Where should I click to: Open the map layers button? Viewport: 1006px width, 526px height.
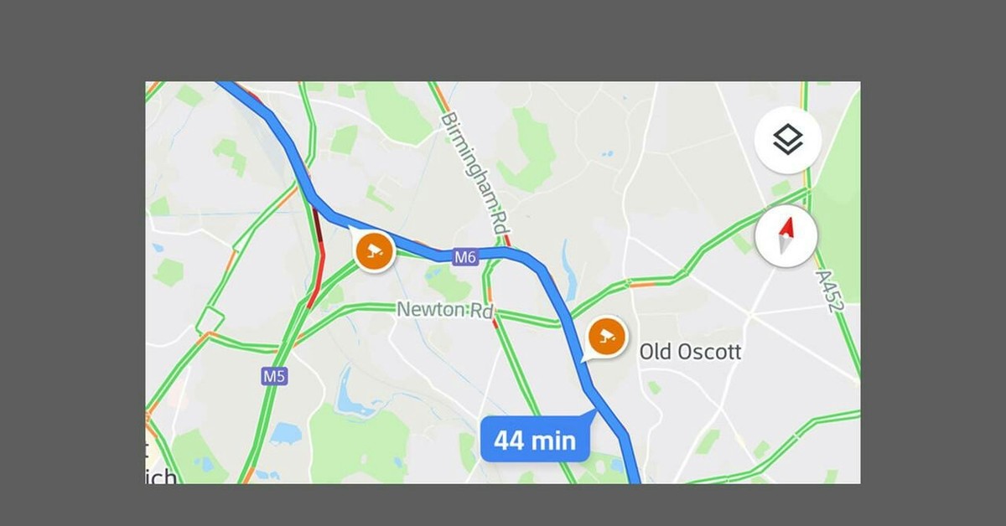787,140
